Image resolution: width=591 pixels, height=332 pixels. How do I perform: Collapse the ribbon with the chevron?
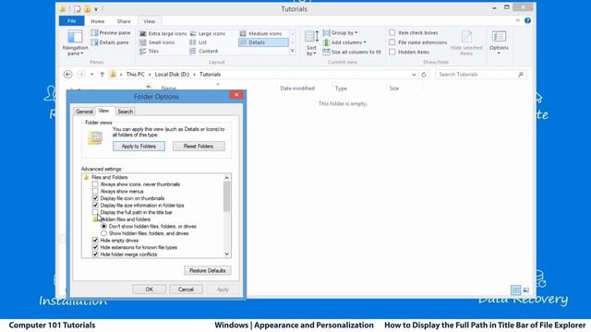click(x=517, y=20)
